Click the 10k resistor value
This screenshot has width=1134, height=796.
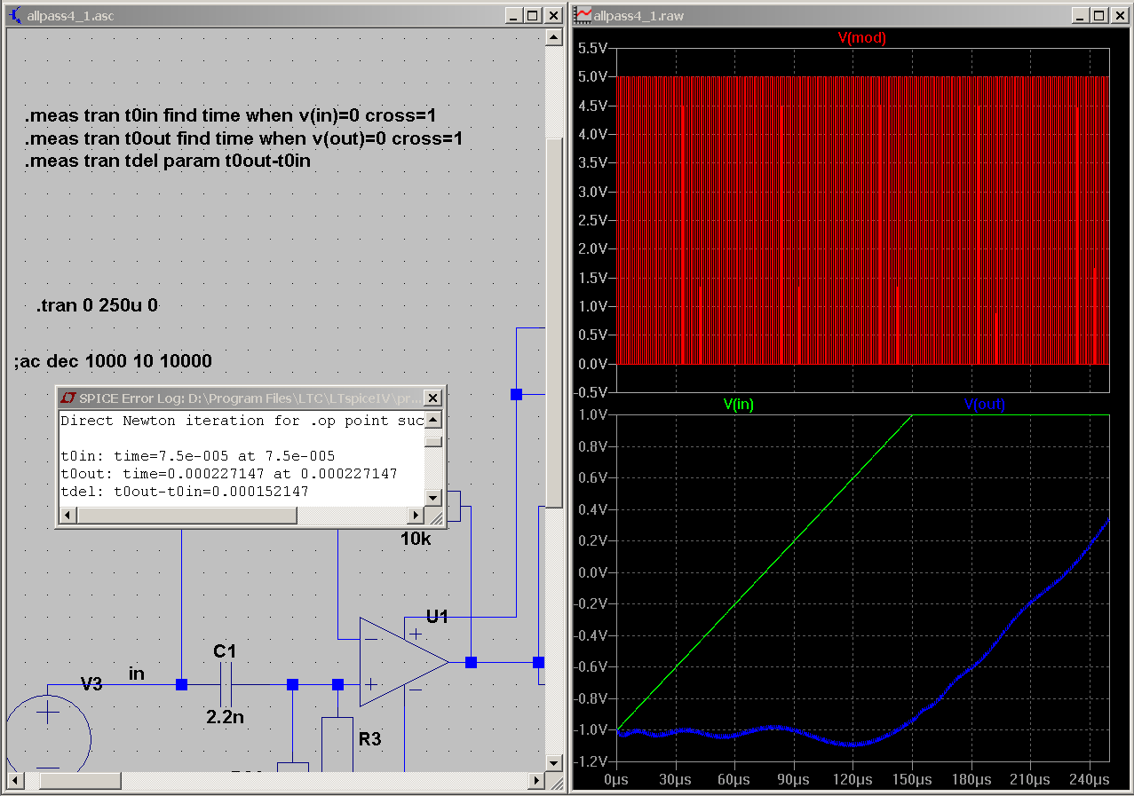click(416, 538)
